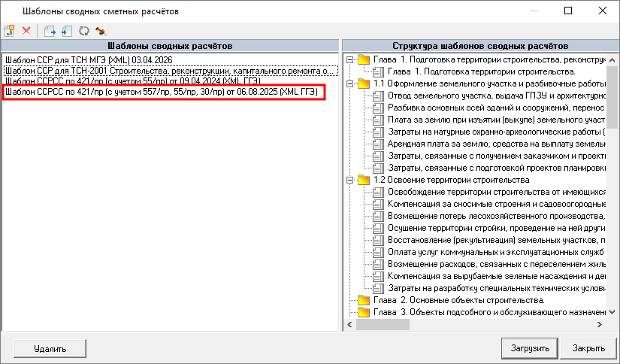Click the horizontal scrollbar right arrow
Image resolution: width=620 pixels, height=364 pixels.
[600, 324]
